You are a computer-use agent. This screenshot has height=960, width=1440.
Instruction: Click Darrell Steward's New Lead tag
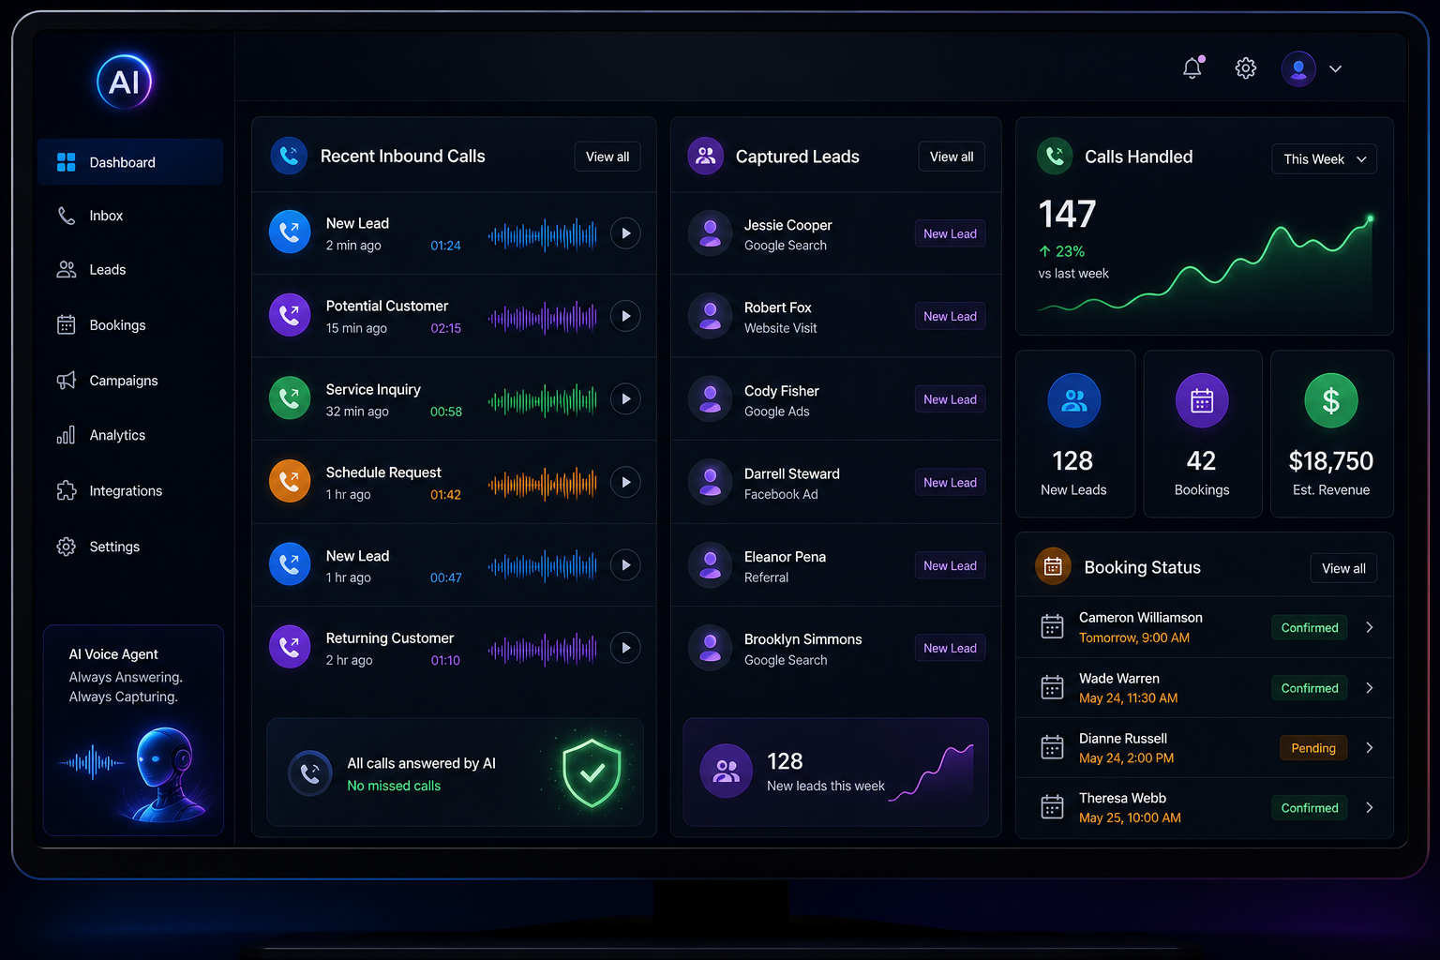950,483
